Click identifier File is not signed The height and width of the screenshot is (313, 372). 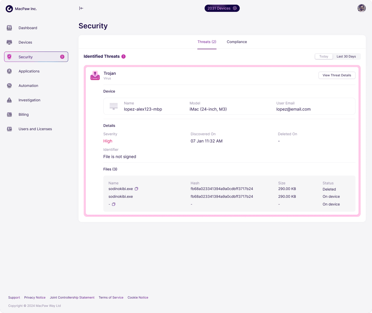coord(120,157)
